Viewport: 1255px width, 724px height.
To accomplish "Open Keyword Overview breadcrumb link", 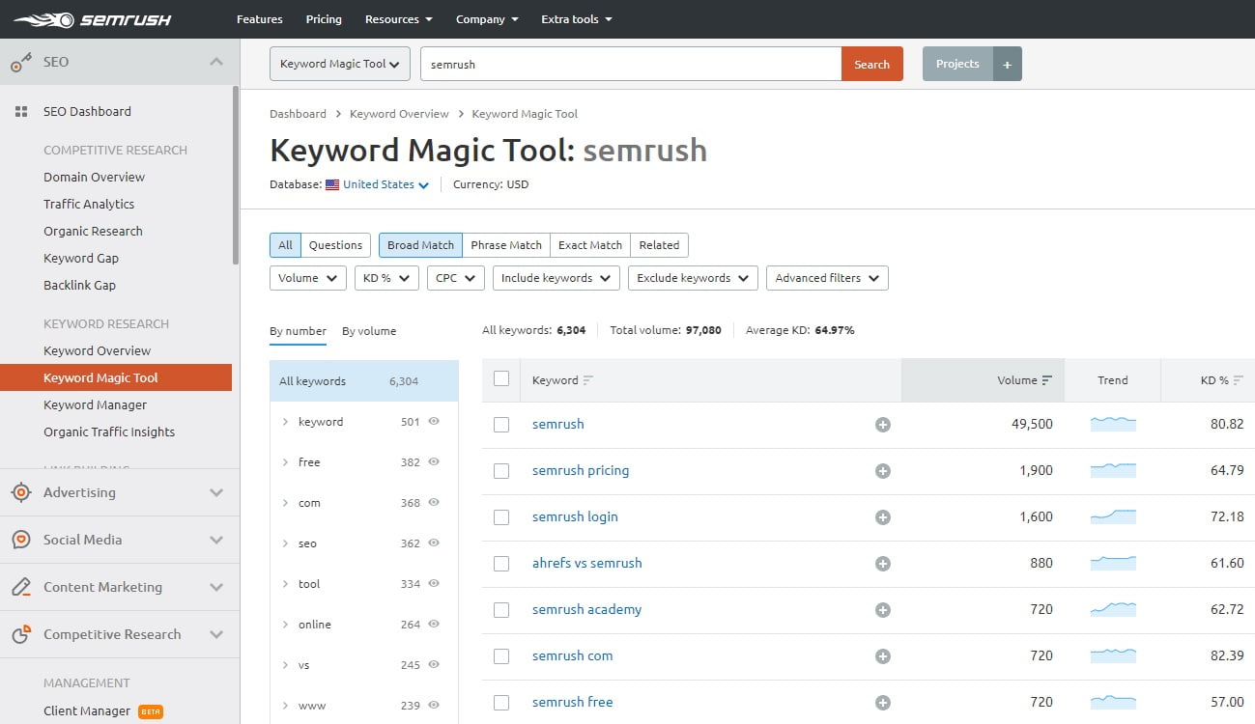I will point(399,114).
